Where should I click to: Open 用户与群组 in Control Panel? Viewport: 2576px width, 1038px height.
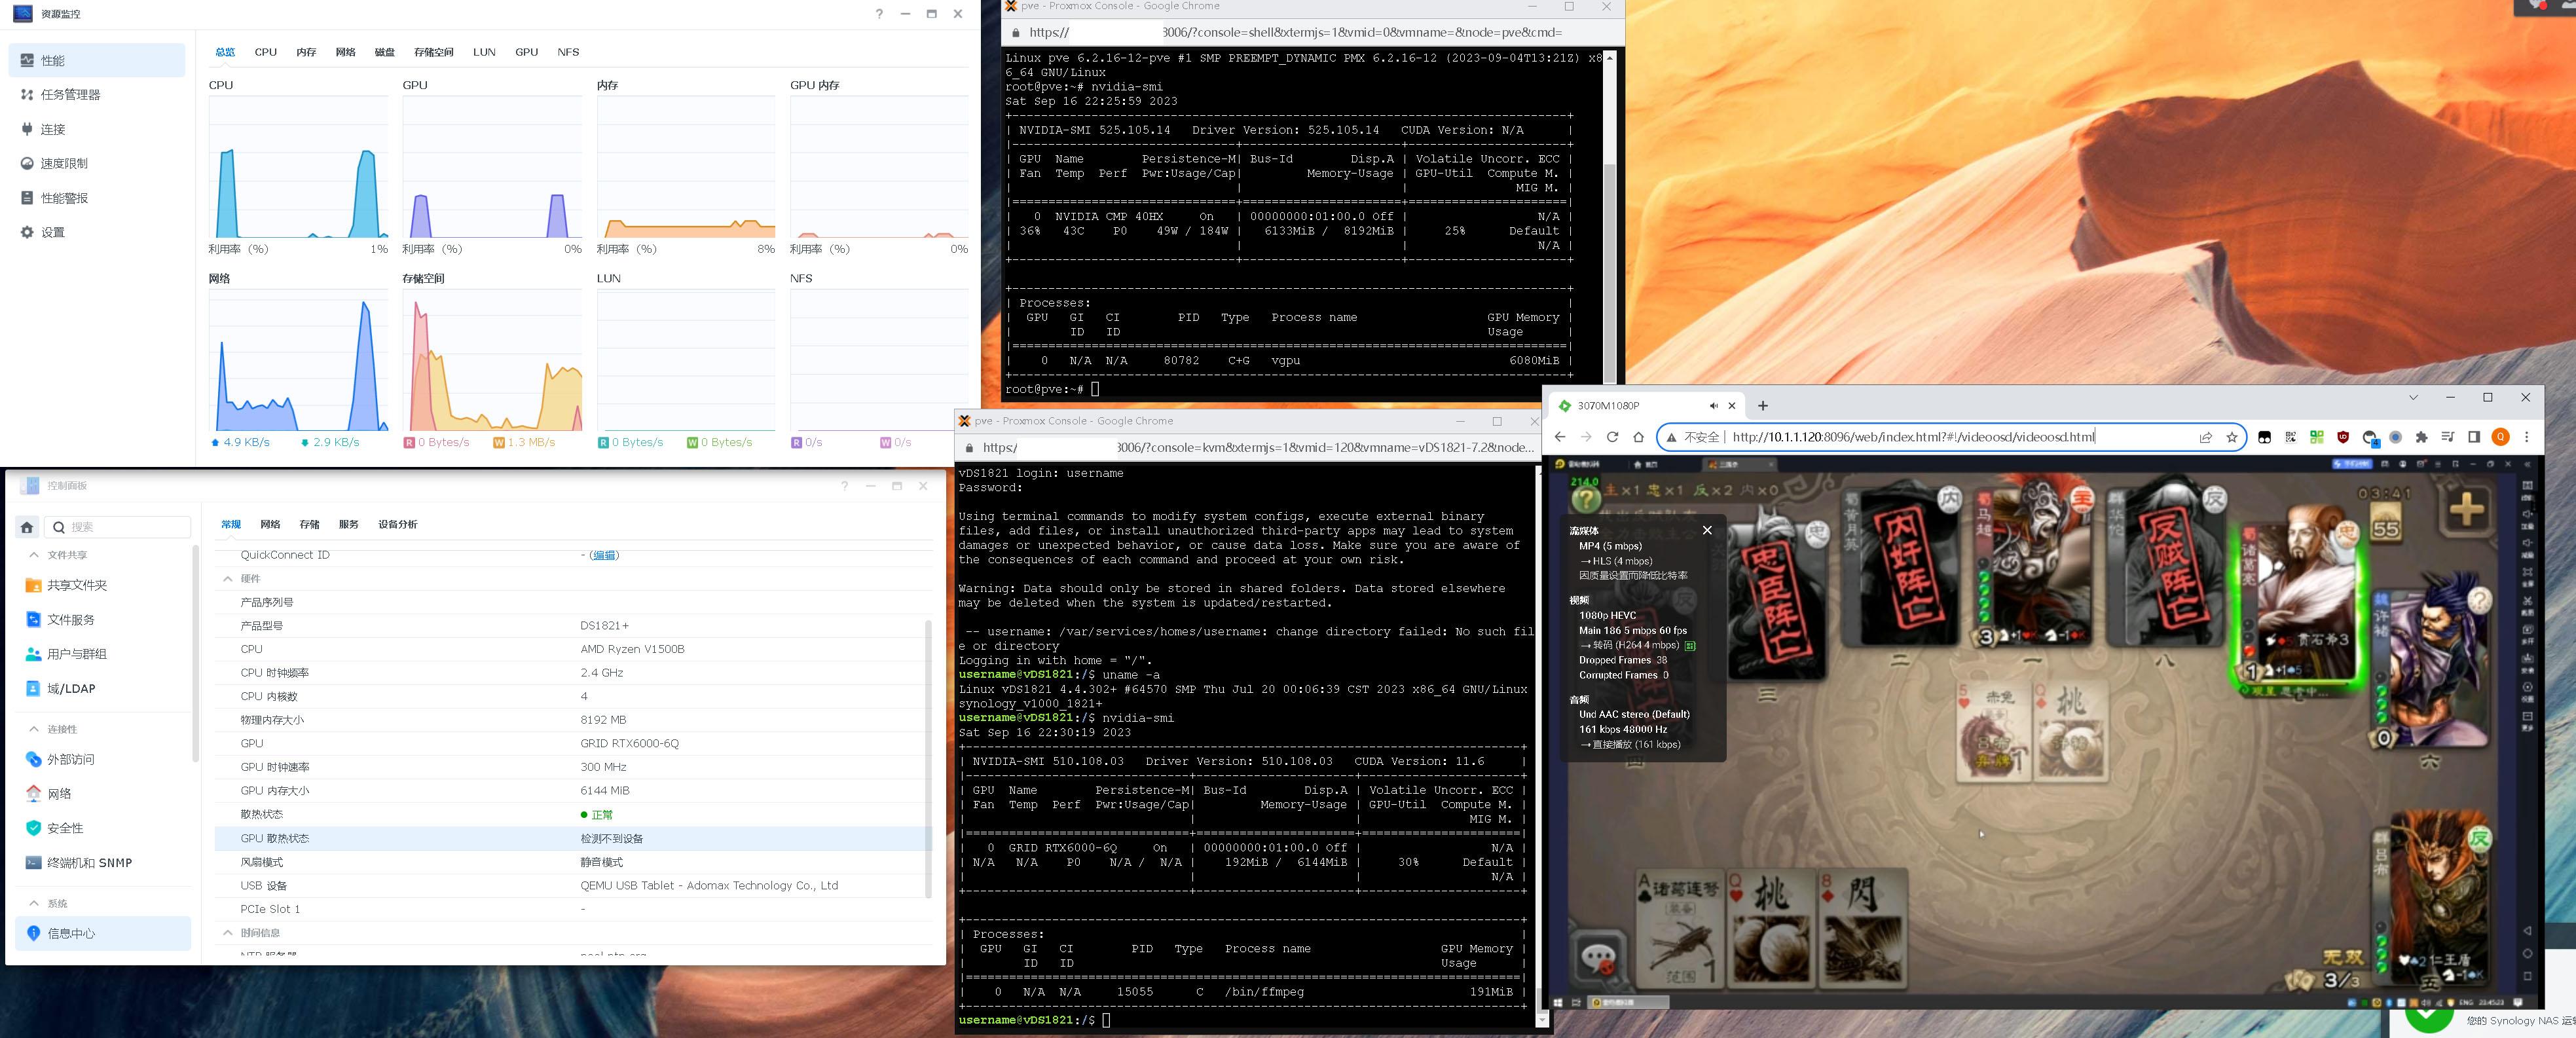click(x=104, y=654)
